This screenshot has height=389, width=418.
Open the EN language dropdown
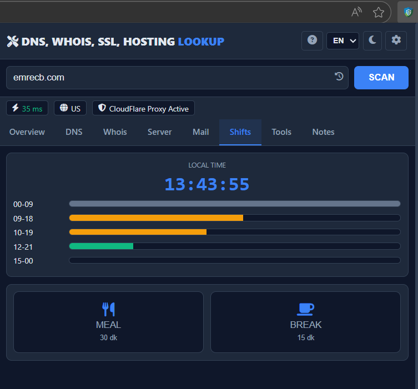343,41
